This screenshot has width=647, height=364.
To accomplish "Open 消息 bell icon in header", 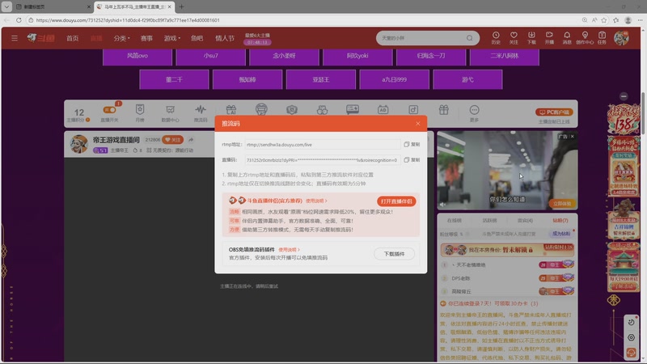I will 567,38.
